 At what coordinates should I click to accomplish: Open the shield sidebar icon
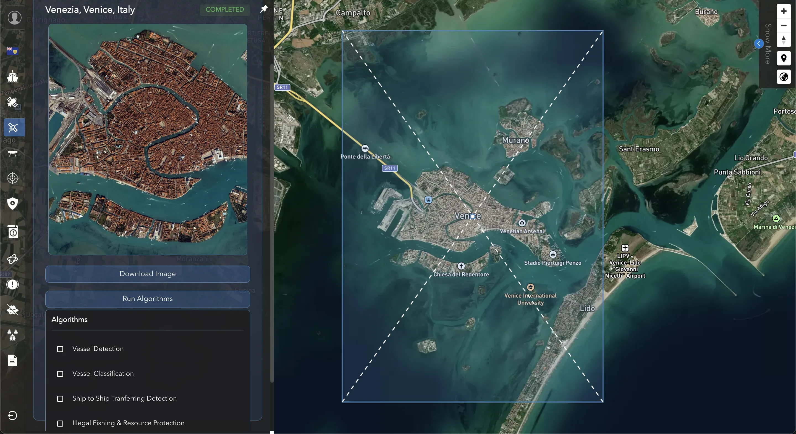(x=13, y=203)
